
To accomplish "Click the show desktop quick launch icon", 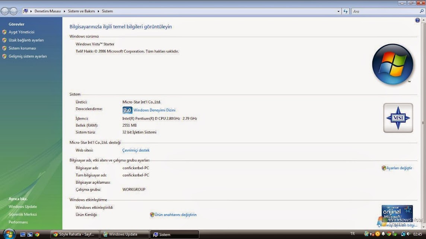I will tap(23, 235).
